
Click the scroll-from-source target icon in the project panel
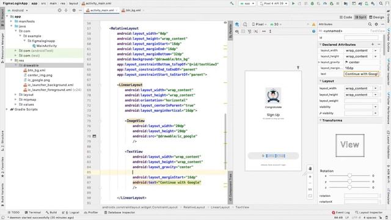[59, 10]
